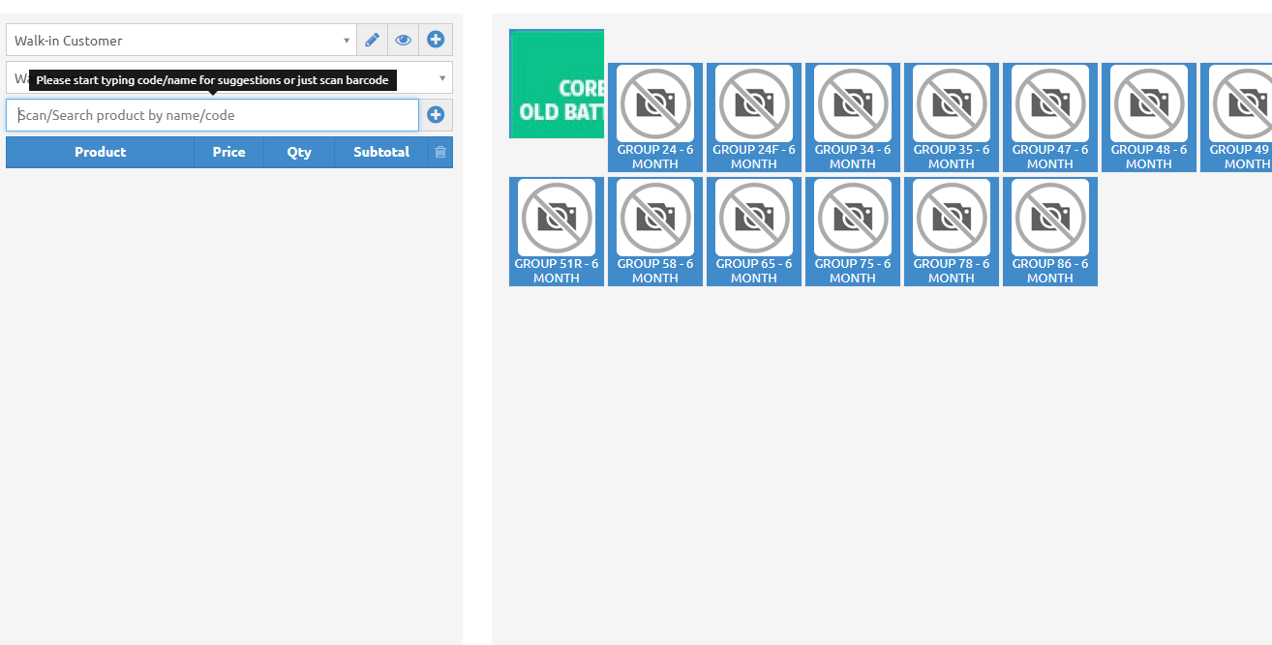Select GROUP 86 - 6 MONTH product
The height and width of the screenshot is (645, 1272).
1050,231
